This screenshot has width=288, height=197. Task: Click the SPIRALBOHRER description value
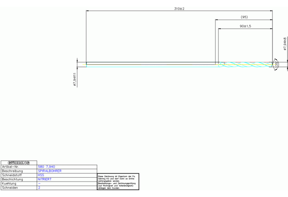click(49, 171)
